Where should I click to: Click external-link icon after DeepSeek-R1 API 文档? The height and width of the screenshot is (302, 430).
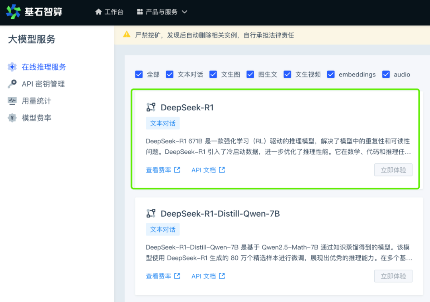tap(222, 170)
